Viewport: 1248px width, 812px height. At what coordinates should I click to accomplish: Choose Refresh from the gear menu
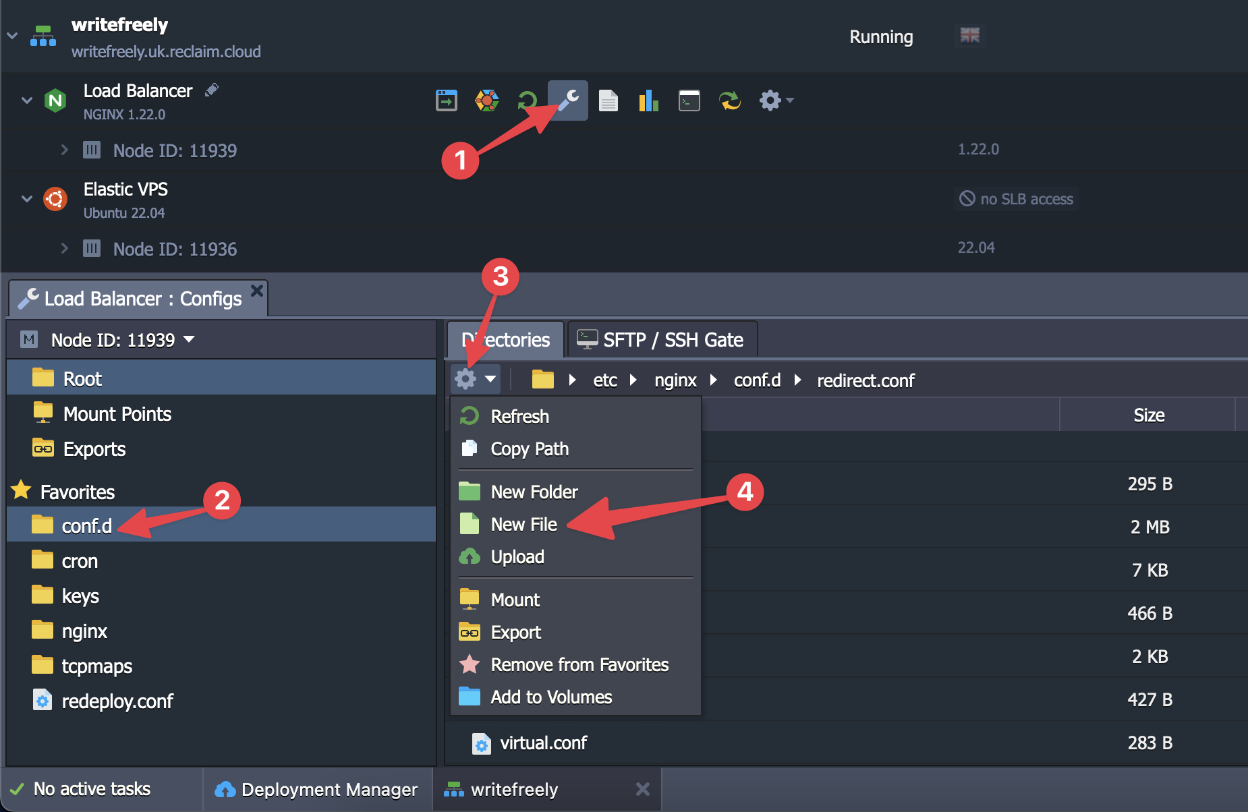[x=576, y=416]
